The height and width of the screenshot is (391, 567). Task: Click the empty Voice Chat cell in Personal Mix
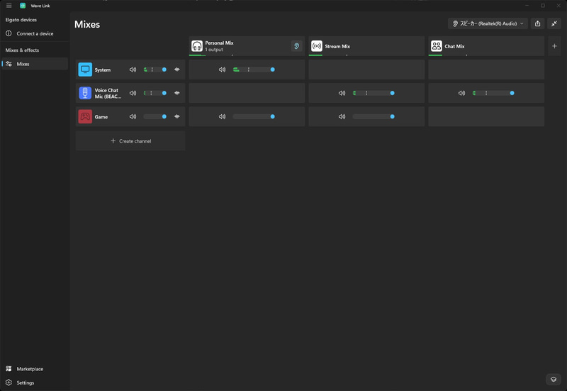click(247, 93)
